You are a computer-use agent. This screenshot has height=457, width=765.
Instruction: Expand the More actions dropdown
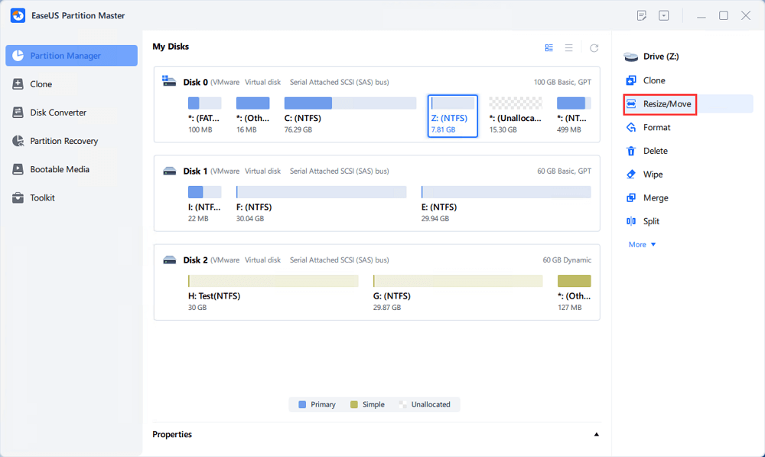pyautogui.click(x=642, y=245)
